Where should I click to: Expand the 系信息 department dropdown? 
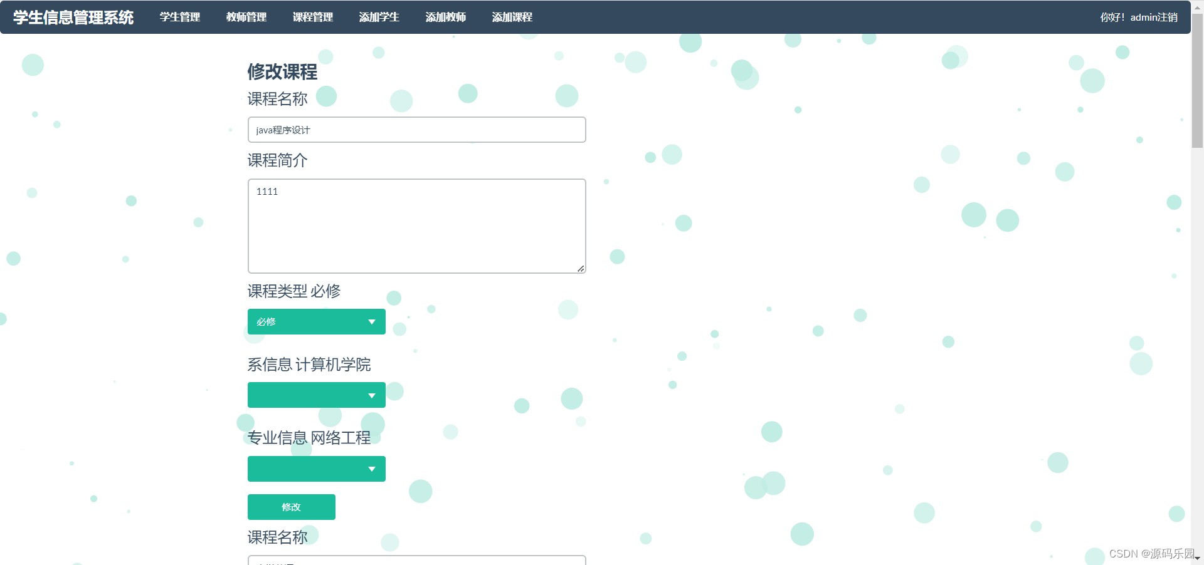[316, 395]
